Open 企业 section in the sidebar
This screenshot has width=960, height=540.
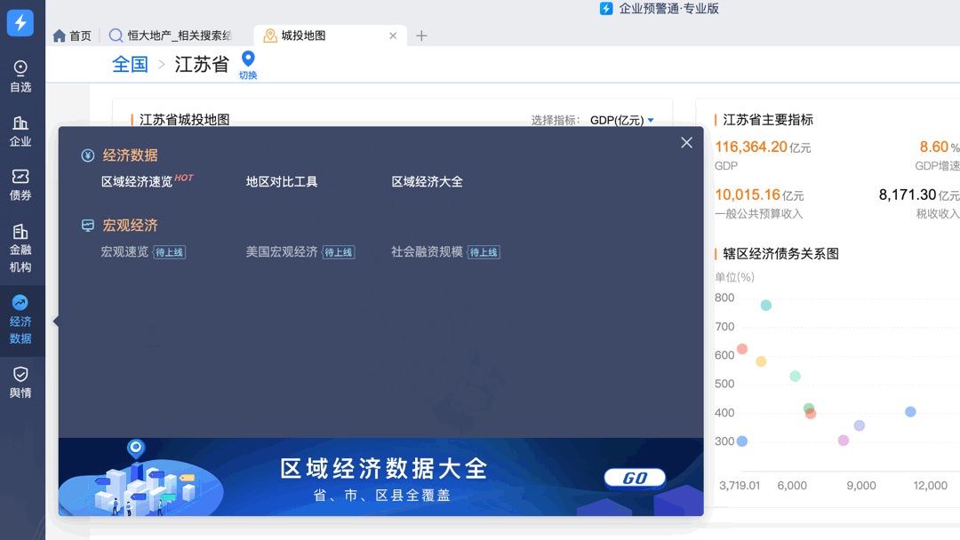coord(20,131)
